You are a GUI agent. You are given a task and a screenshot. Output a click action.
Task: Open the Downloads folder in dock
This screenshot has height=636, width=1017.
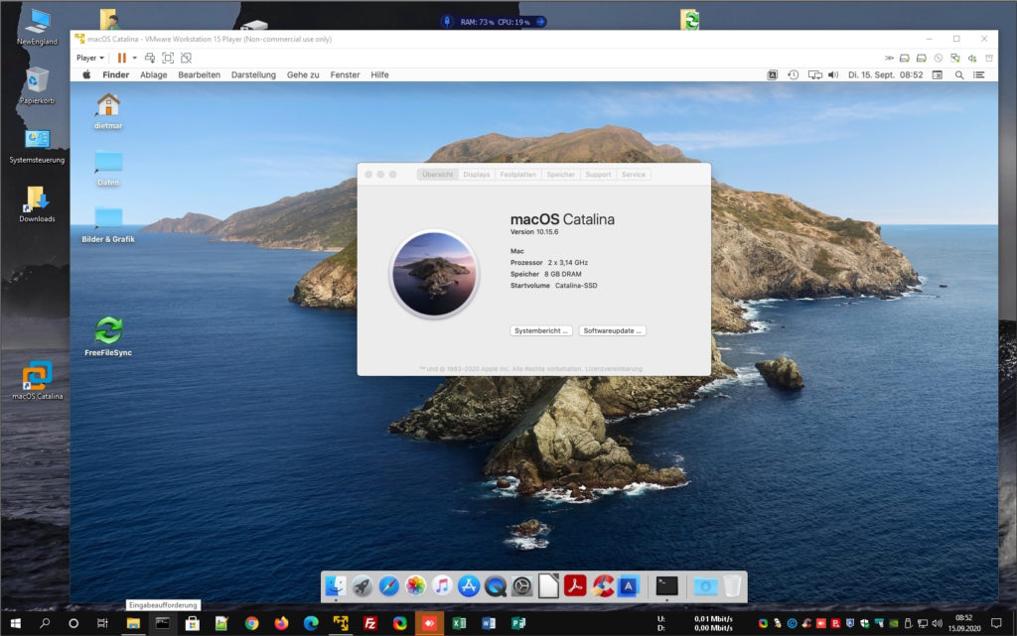(x=705, y=586)
